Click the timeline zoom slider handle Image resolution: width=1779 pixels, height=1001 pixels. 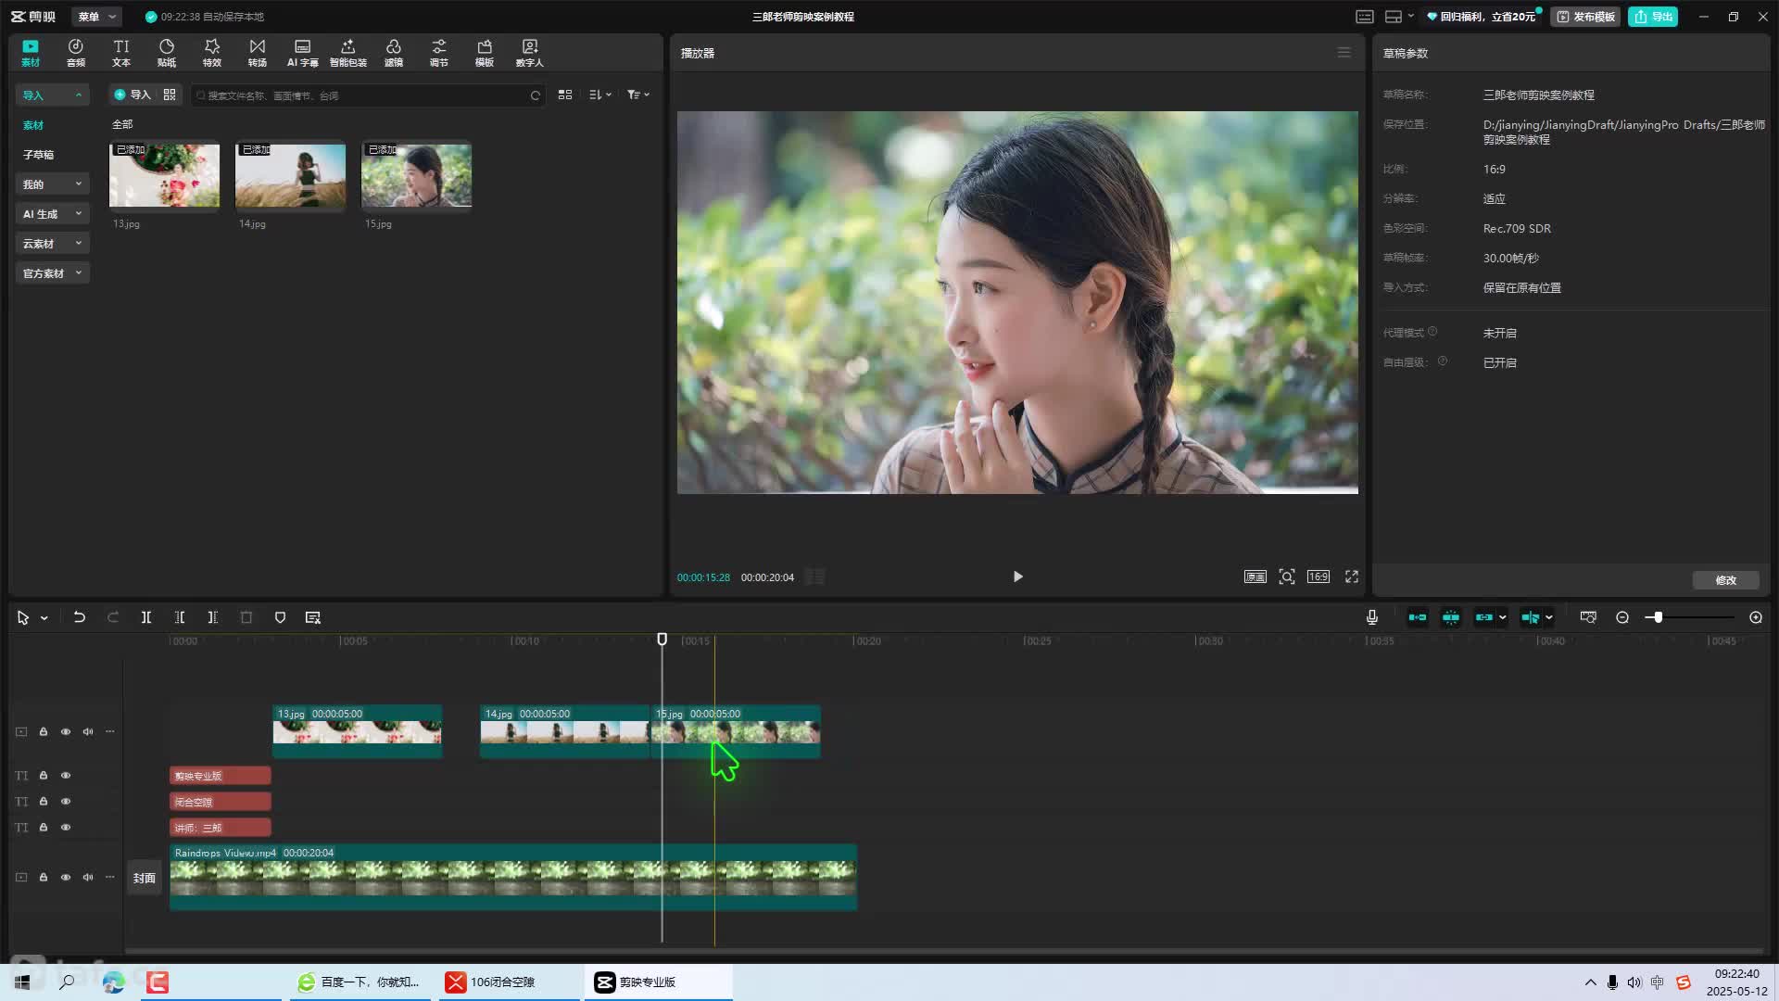[1658, 617]
